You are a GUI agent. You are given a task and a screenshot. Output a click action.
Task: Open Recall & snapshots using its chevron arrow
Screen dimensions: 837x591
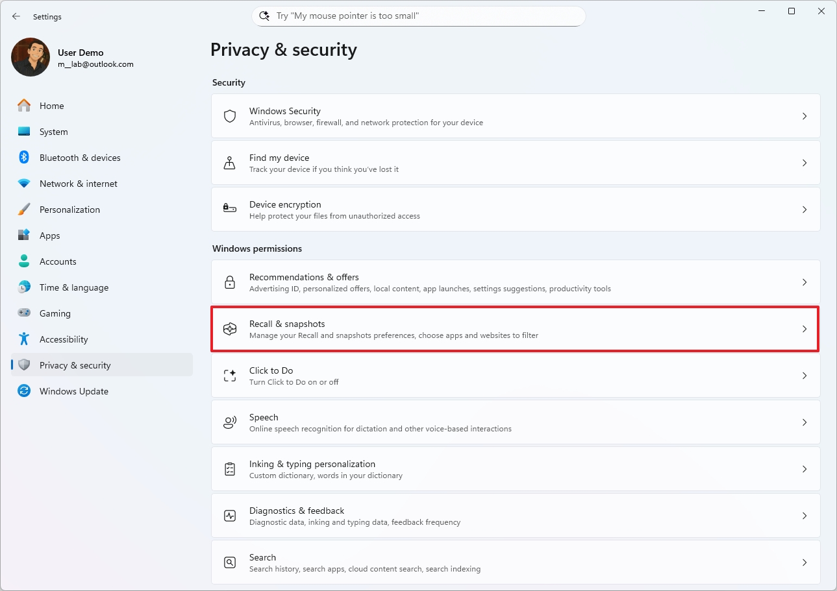tap(805, 329)
